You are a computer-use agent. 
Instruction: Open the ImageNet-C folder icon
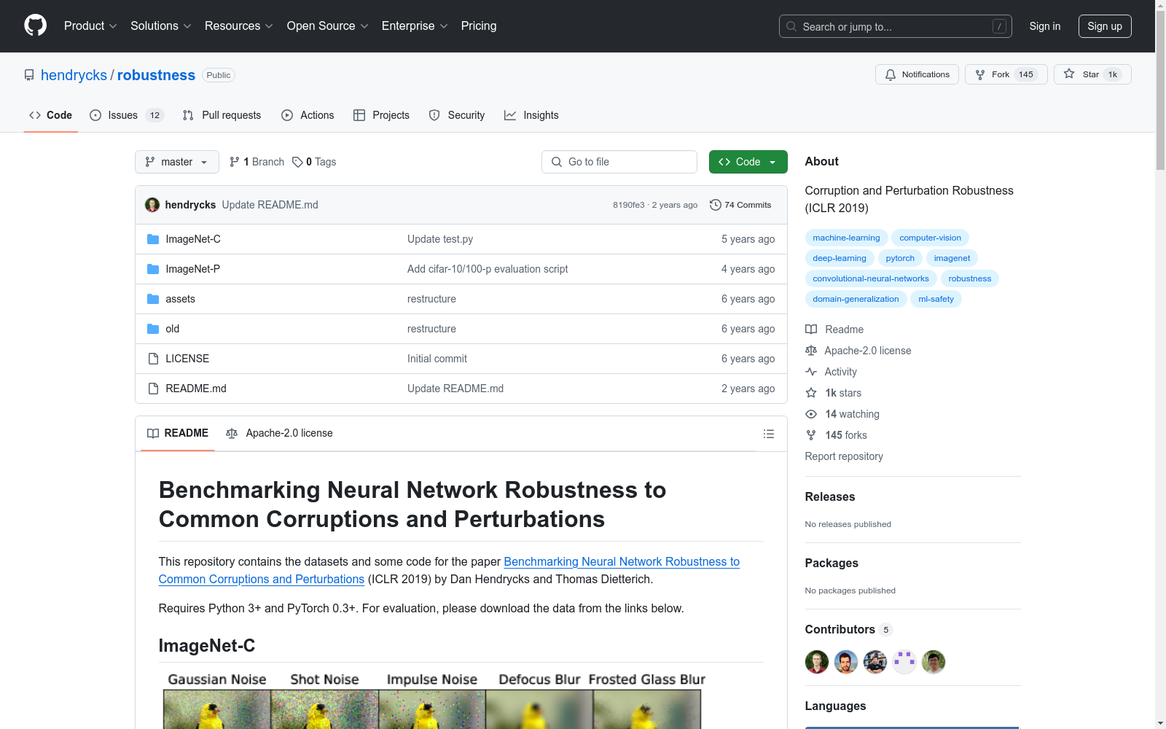coord(153,239)
